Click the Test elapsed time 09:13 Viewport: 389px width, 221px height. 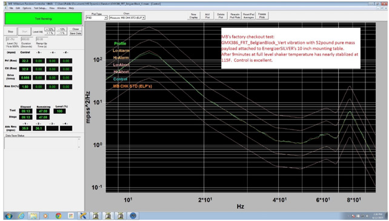coord(25,111)
